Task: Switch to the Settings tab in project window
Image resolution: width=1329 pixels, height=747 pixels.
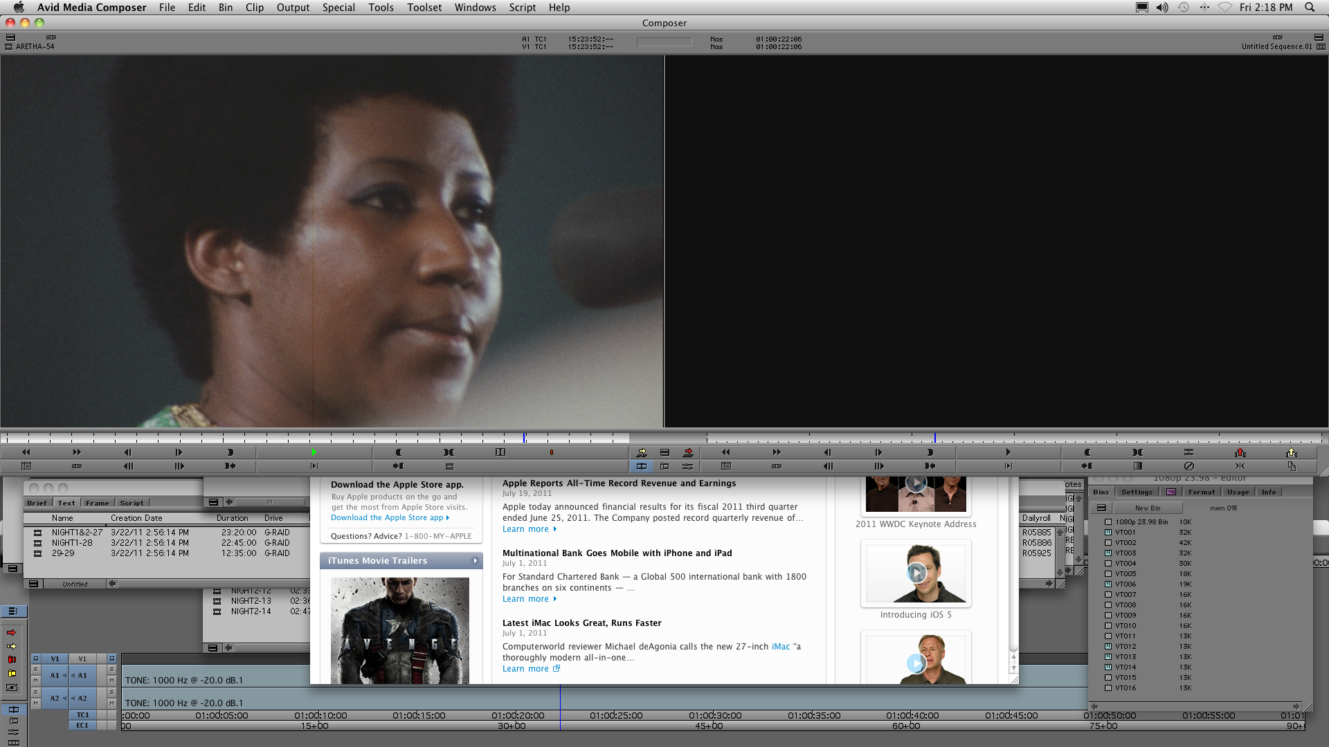Action: [1137, 492]
